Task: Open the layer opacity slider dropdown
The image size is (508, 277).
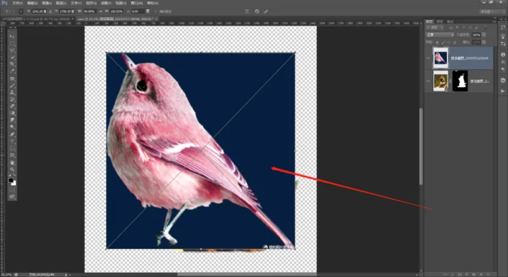Action: pos(484,35)
